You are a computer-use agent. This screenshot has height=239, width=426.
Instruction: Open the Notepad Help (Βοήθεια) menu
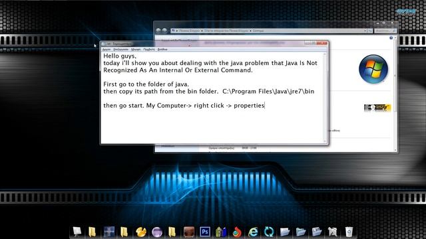162,50
